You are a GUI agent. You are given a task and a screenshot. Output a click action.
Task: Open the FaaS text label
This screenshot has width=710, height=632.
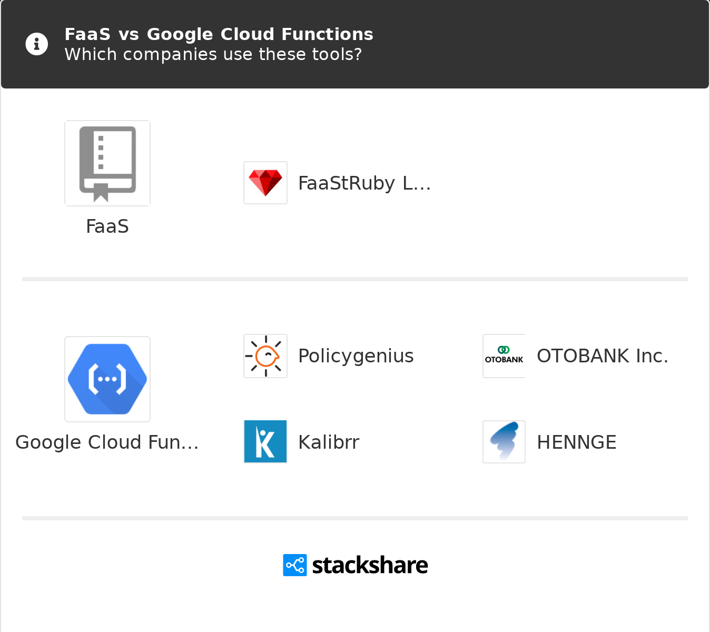coord(107,226)
